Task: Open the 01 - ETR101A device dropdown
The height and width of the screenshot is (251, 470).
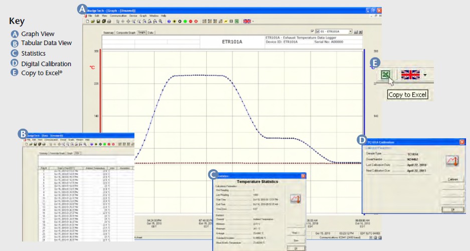Action: (x=351, y=31)
